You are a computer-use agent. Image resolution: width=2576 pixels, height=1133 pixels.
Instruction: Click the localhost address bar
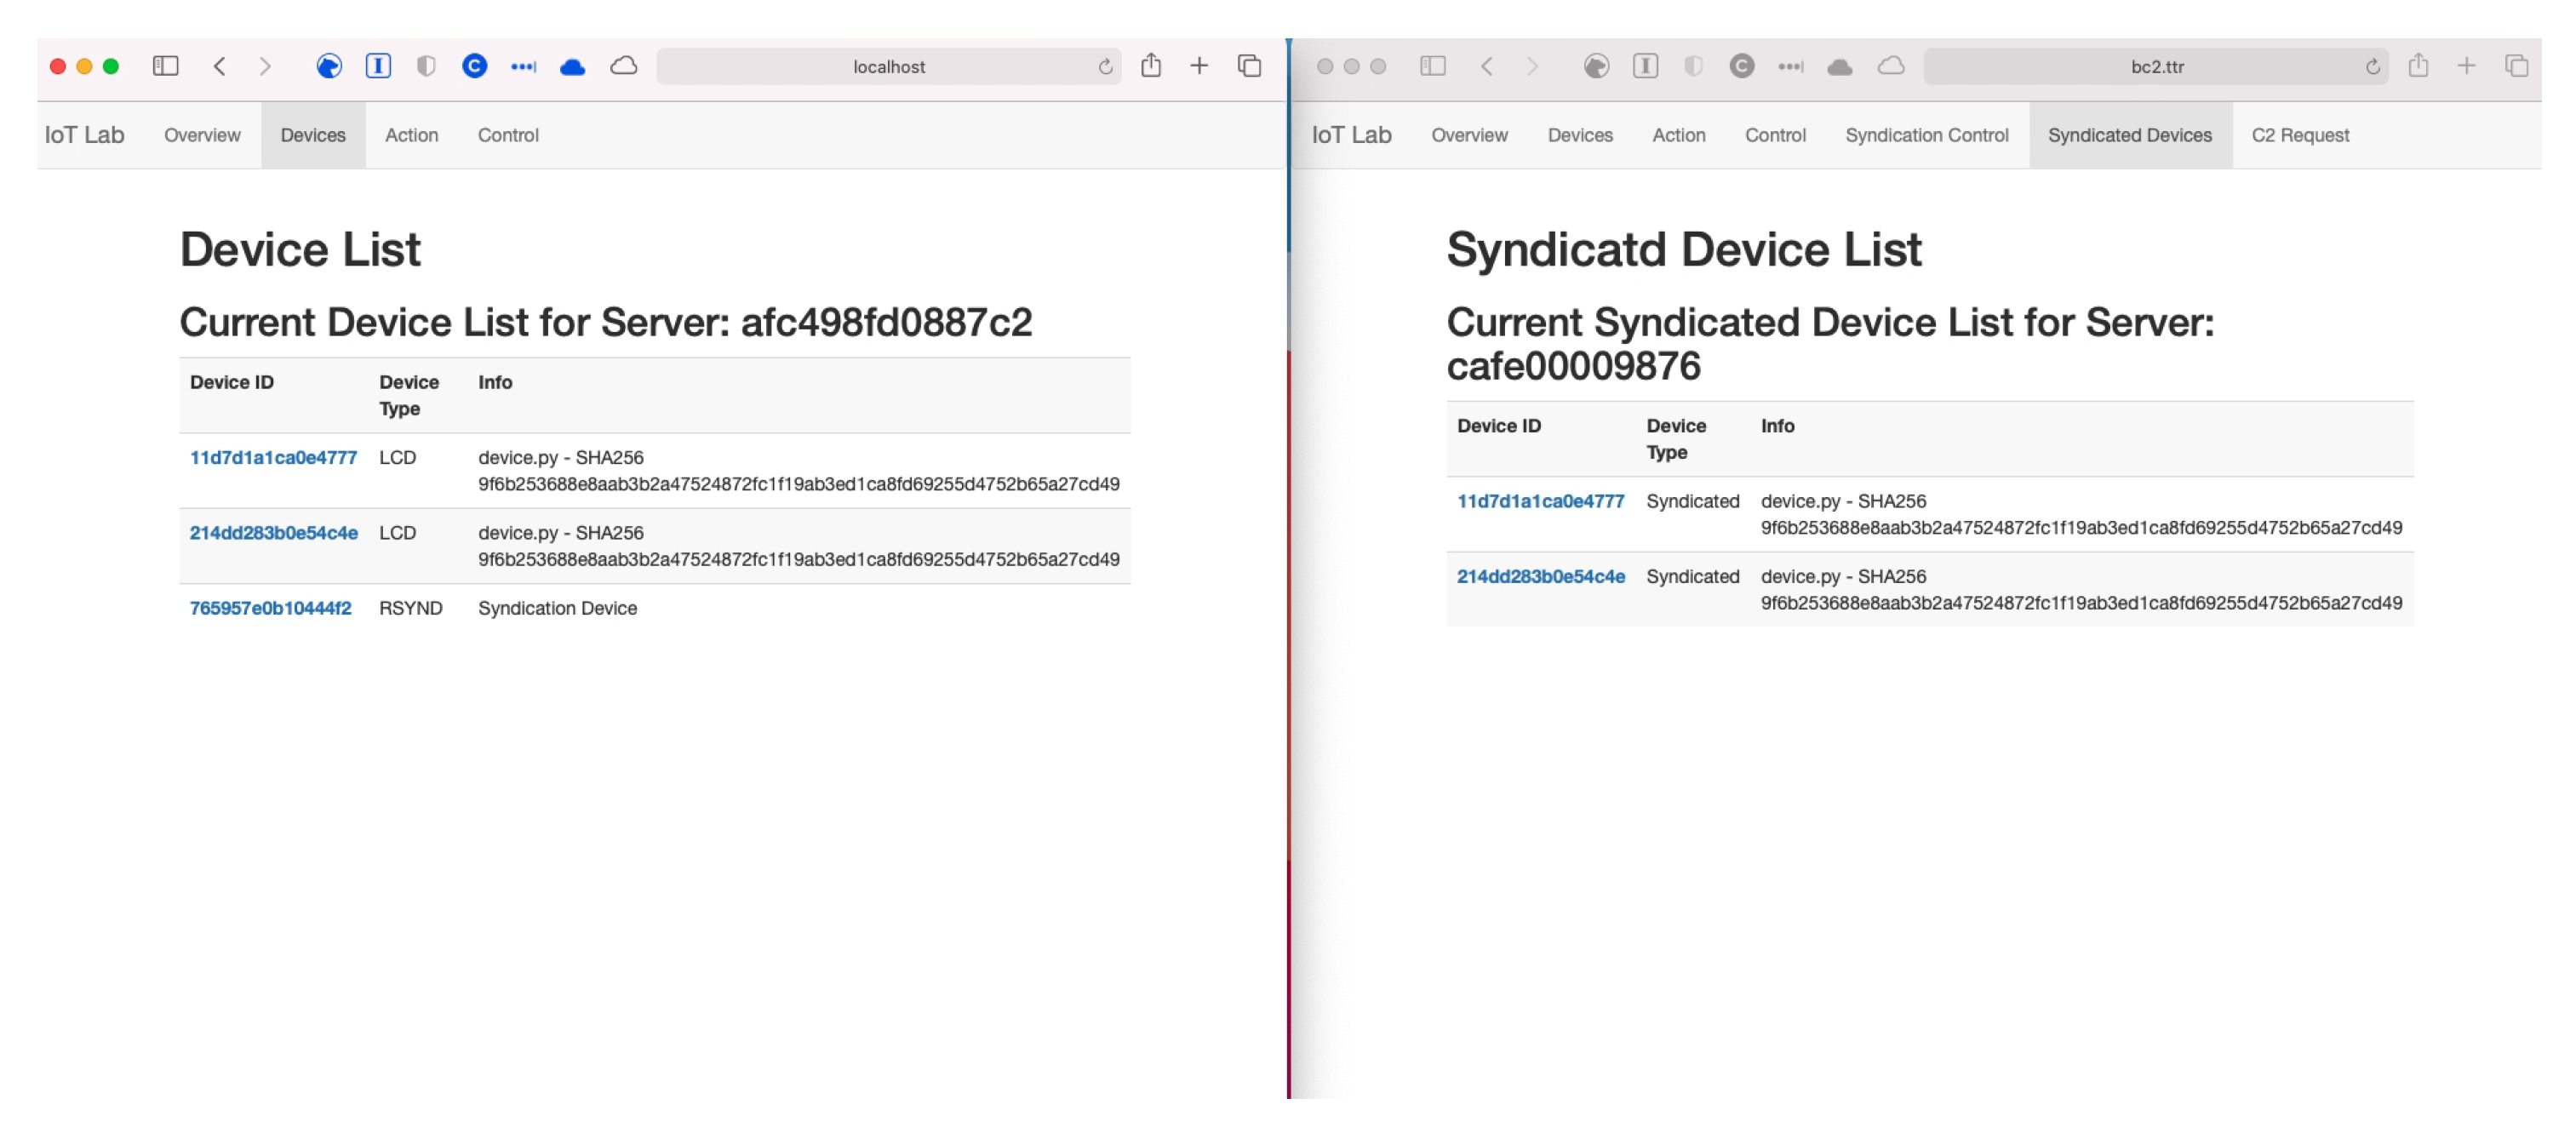click(x=888, y=67)
